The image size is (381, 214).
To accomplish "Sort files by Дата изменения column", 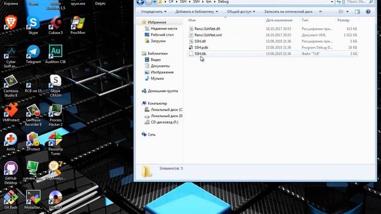I will click(x=279, y=20).
